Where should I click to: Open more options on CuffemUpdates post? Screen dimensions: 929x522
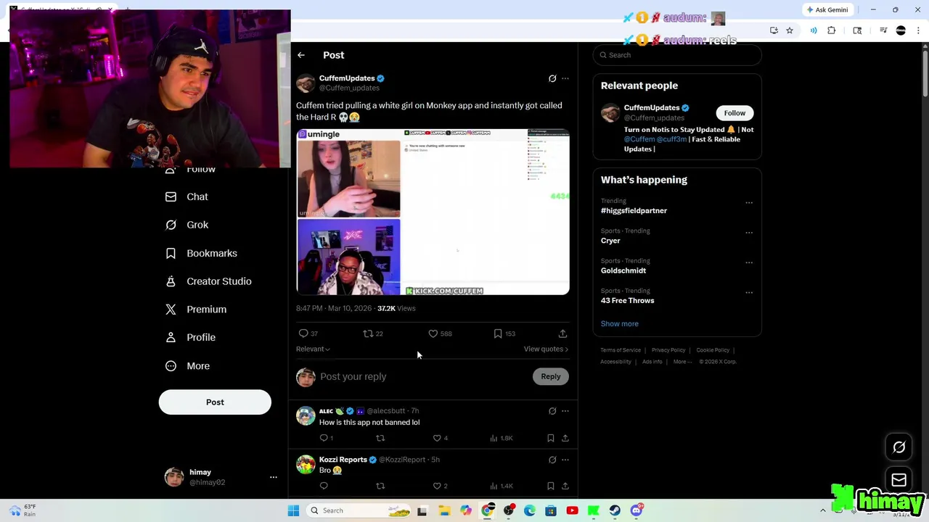pyautogui.click(x=565, y=78)
